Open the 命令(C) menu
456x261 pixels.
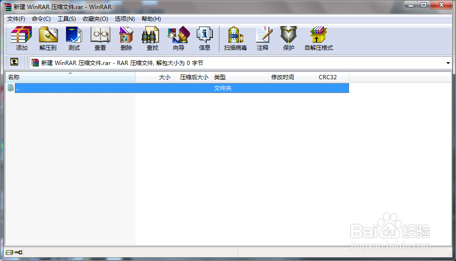(41, 19)
